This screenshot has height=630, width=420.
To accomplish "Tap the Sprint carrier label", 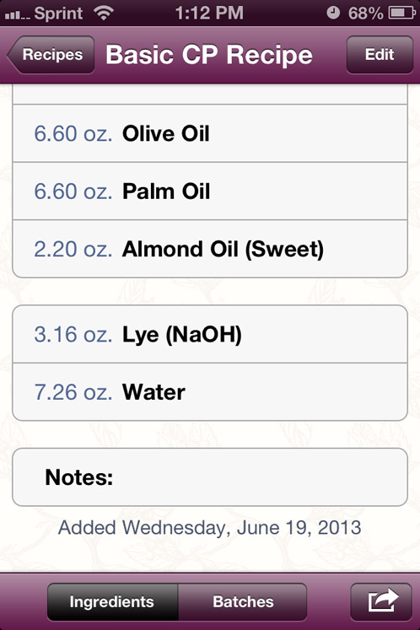I will click(59, 13).
